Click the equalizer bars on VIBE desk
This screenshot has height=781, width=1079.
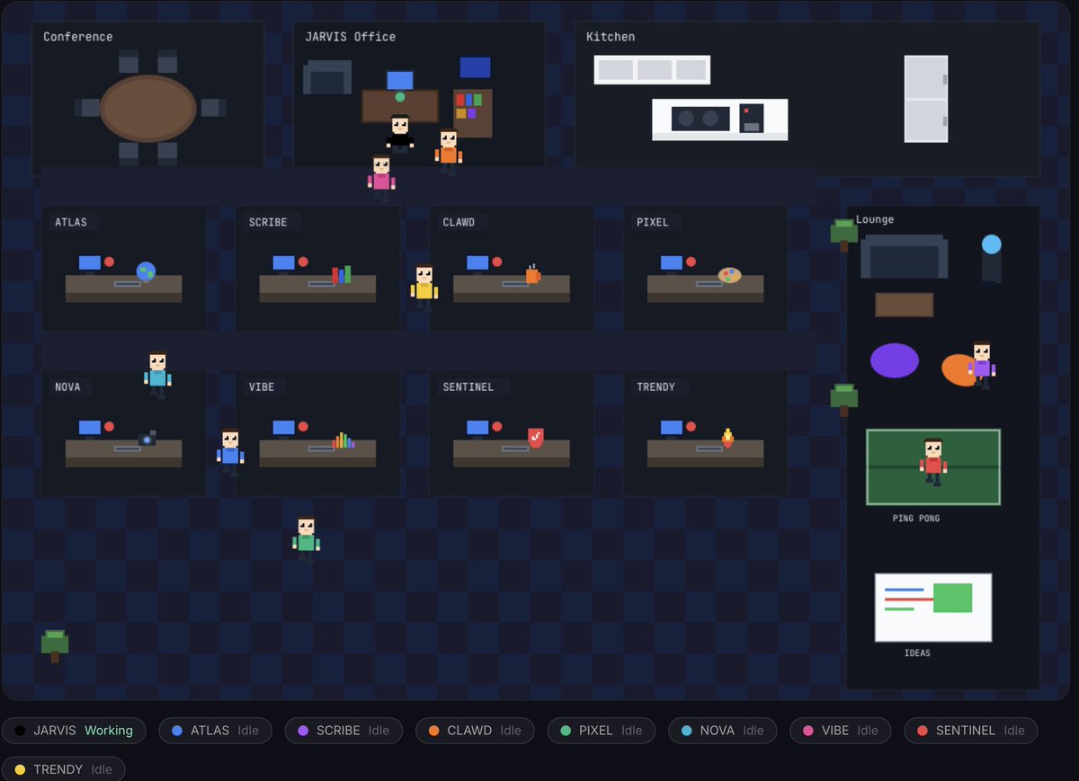tap(343, 440)
